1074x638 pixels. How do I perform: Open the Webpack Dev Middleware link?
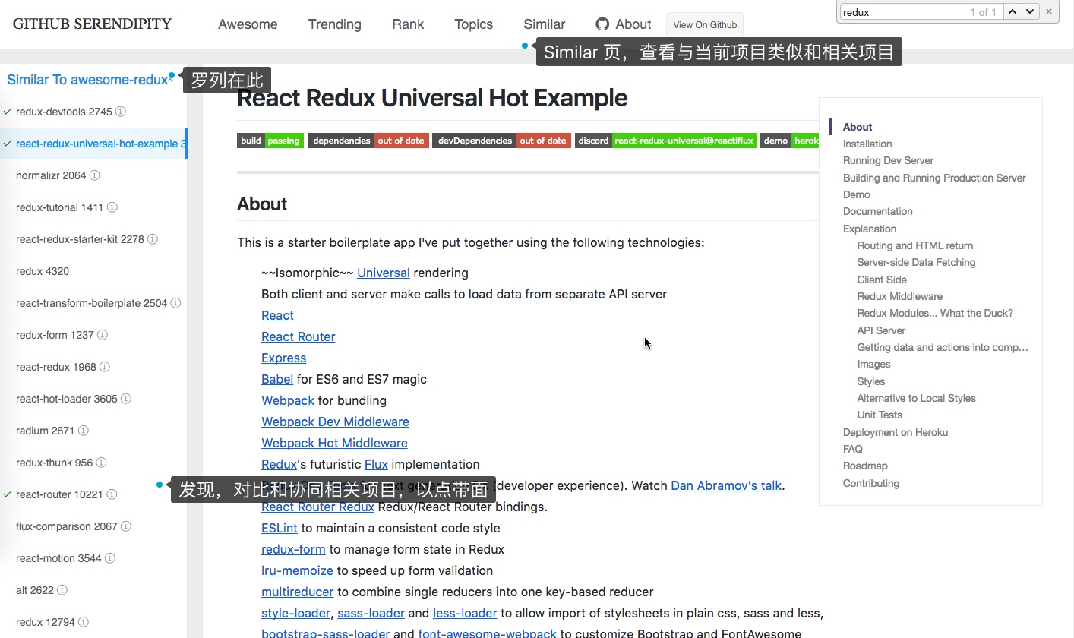pyautogui.click(x=336, y=422)
